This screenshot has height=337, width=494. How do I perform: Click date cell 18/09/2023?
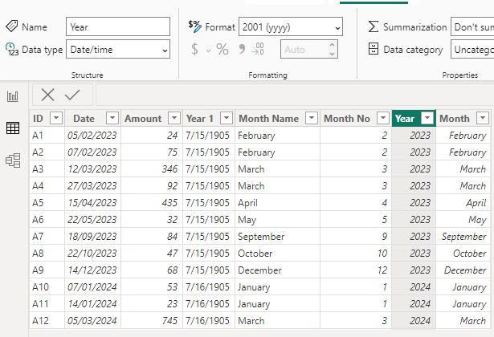(x=92, y=237)
